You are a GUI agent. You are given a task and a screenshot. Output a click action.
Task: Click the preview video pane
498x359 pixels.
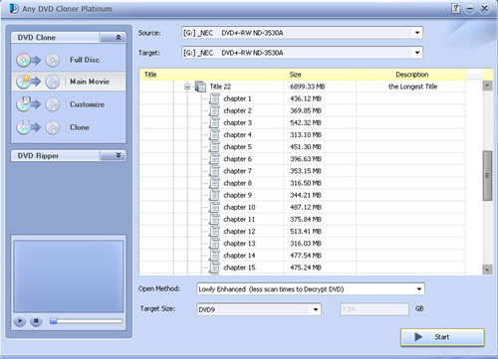point(69,276)
